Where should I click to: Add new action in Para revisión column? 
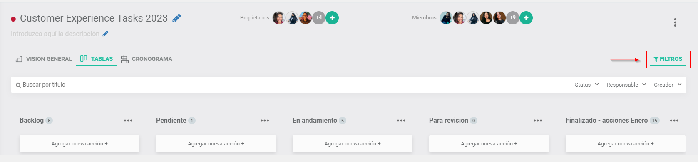489,144
